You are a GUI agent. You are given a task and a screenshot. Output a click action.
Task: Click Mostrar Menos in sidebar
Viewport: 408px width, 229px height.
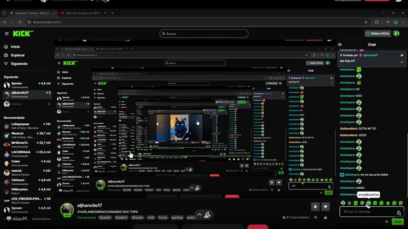point(41,219)
